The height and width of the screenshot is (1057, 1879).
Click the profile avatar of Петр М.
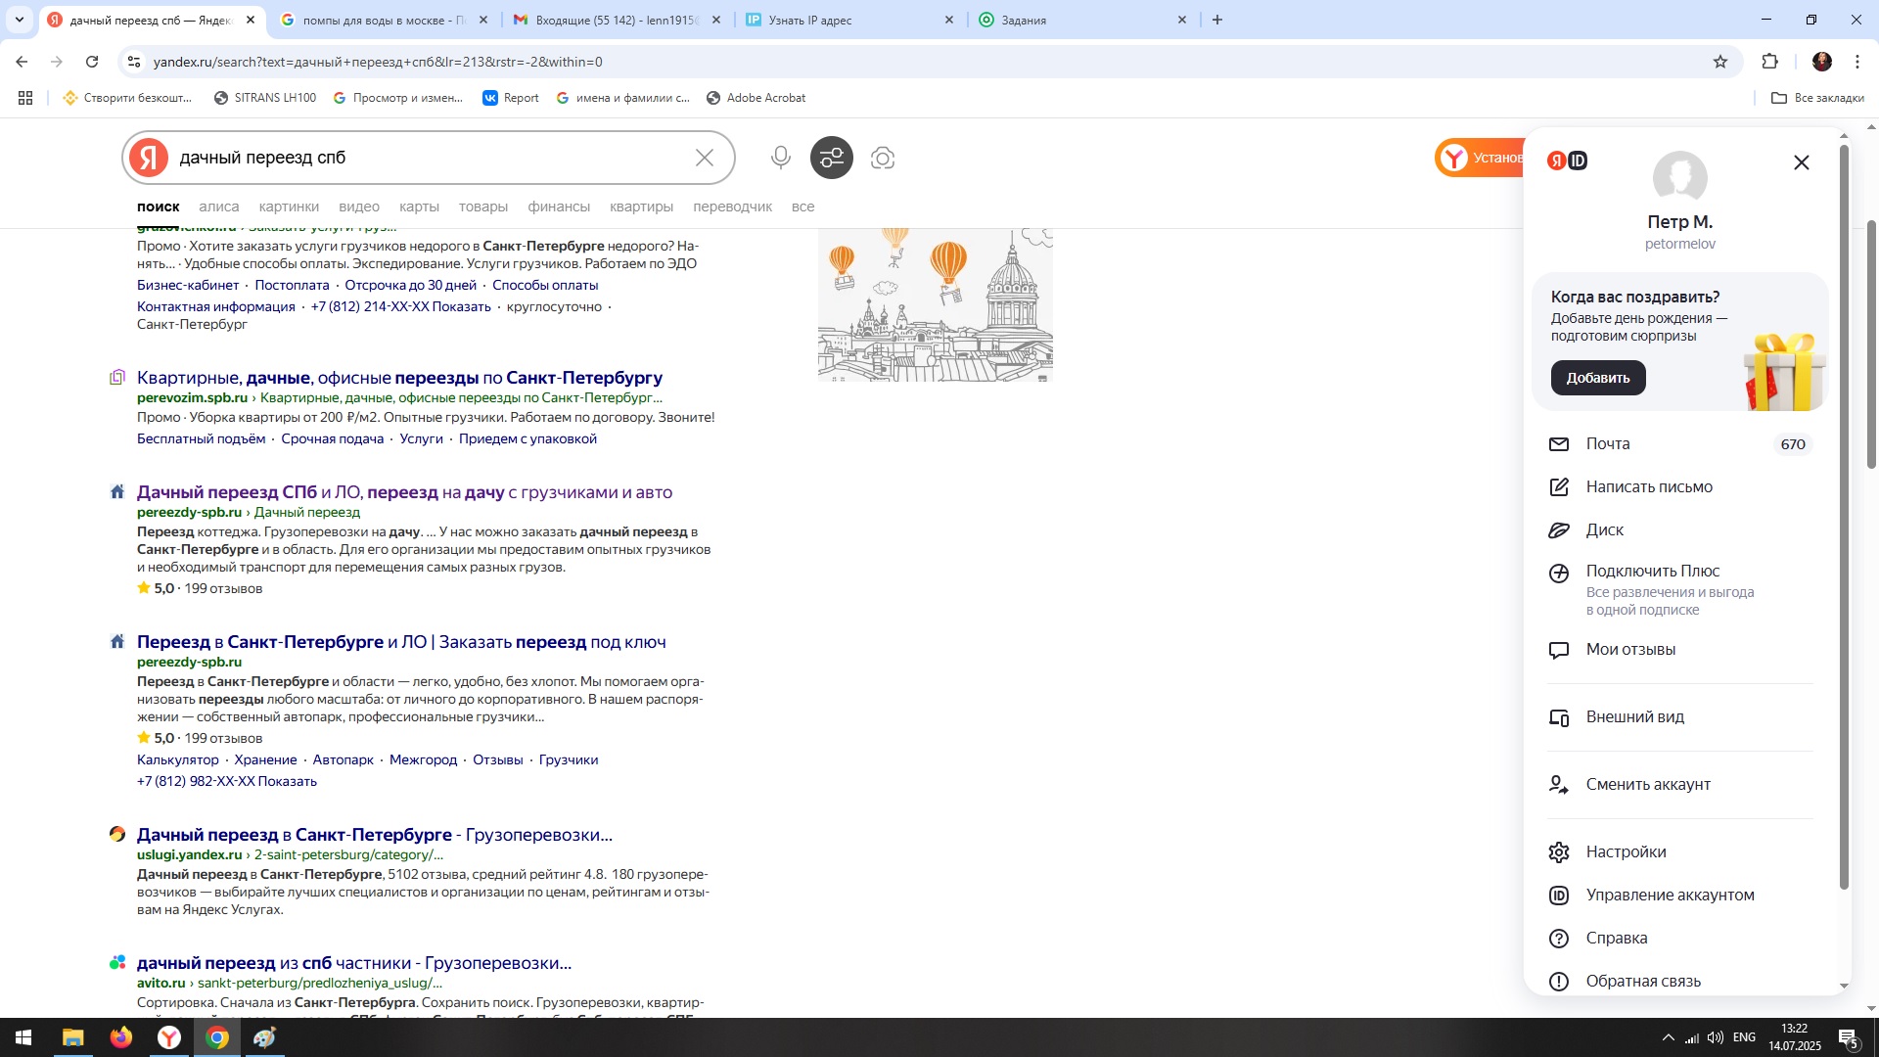[x=1679, y=178]
